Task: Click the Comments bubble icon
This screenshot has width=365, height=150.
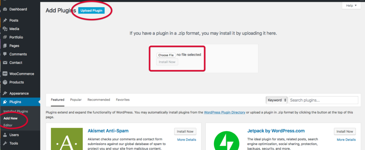Action: coord(5,54)
